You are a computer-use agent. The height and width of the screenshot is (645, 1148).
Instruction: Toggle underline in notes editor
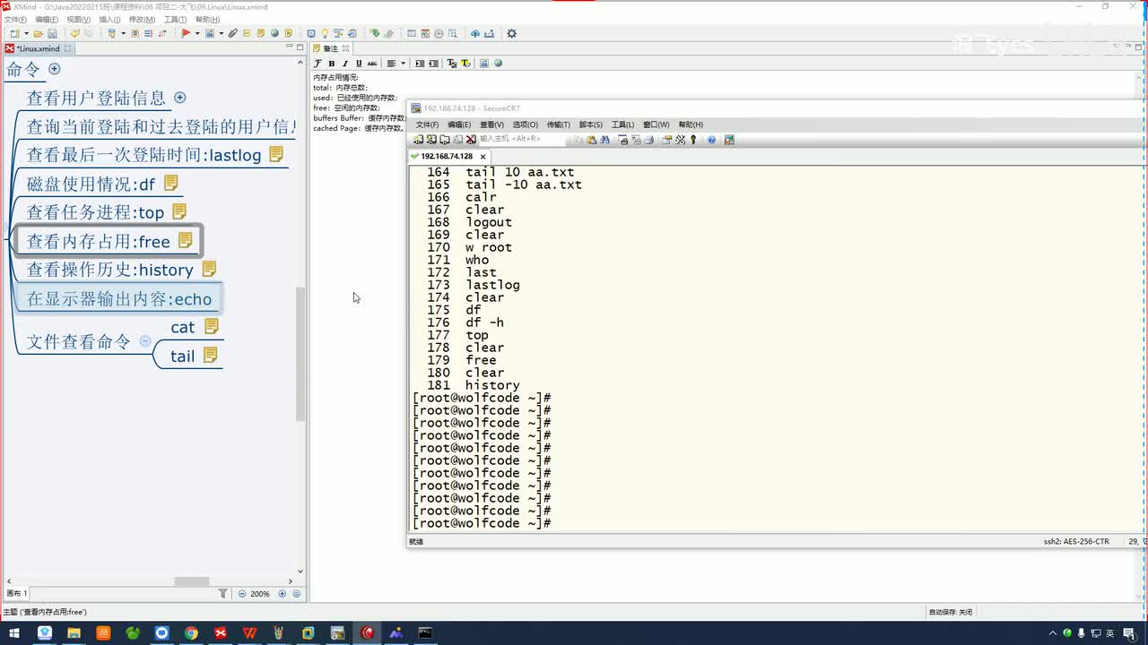tap(359, 64)
